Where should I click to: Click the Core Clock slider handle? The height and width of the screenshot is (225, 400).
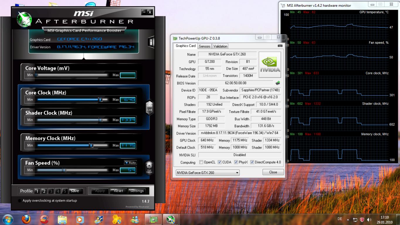click(x=101, y=100)
